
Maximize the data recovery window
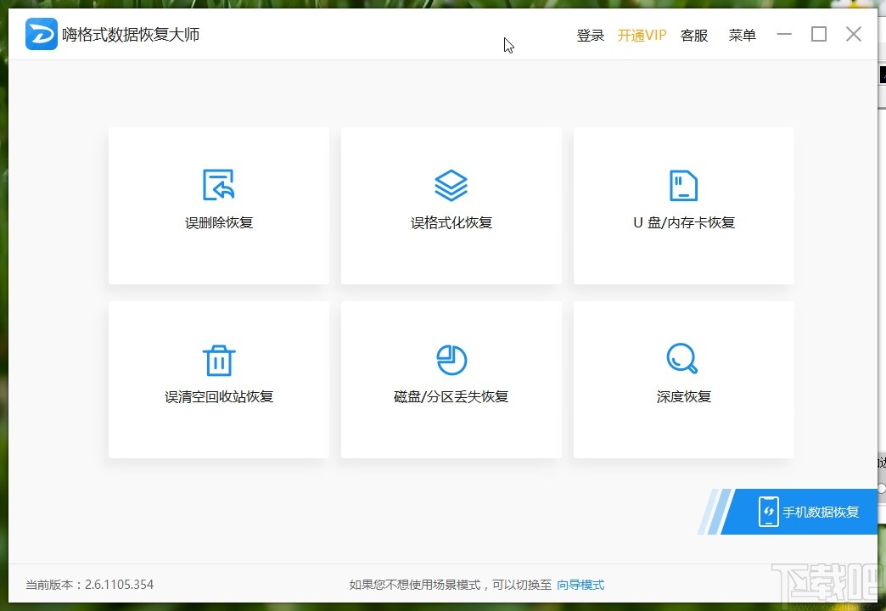coord(819,34)
